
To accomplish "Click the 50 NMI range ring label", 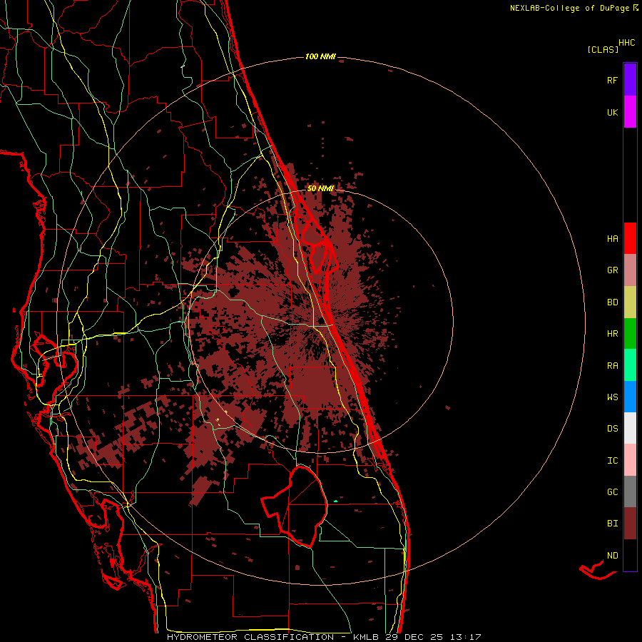I will click(x=320, y=188).
